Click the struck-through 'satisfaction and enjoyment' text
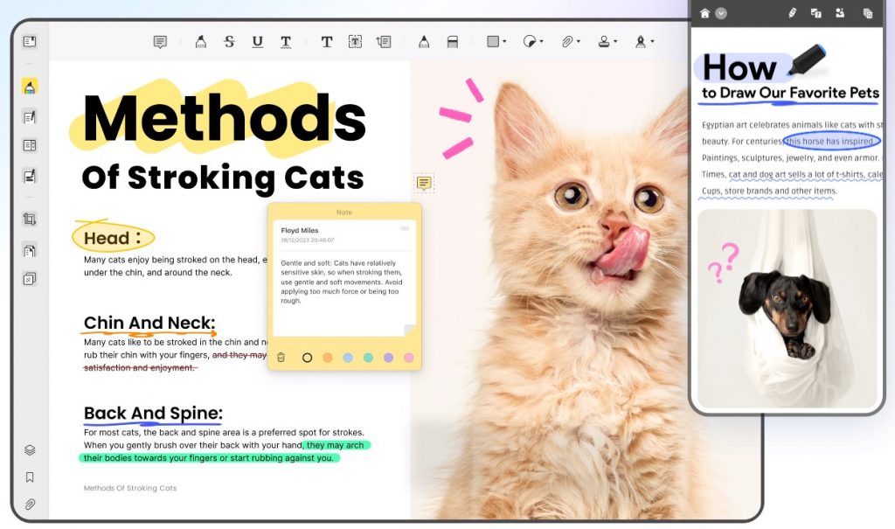This screenshot has width=895, height=529. pos(139,368)
